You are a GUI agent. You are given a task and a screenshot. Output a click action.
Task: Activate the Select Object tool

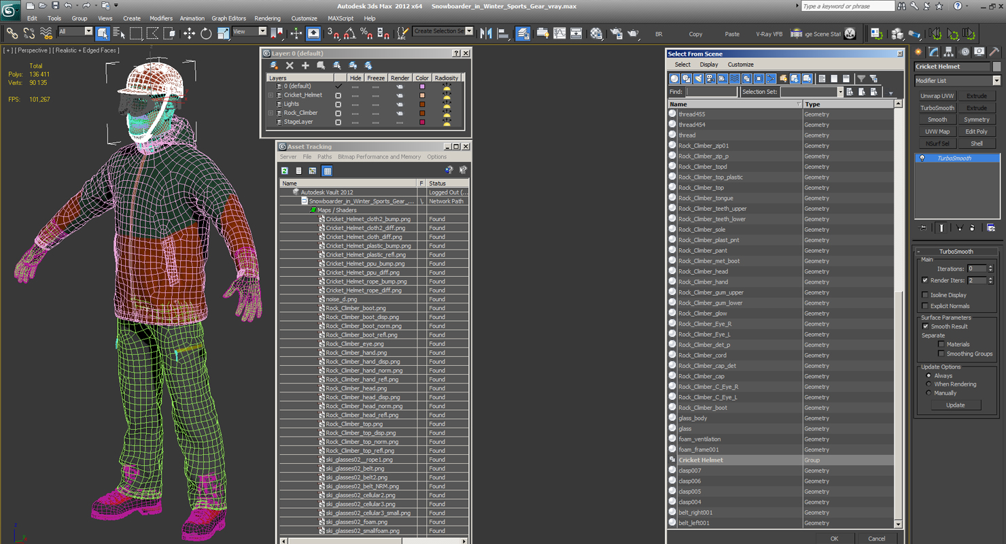103,33
